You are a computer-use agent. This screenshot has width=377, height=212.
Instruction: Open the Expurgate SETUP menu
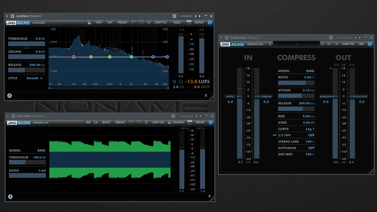point(200,122)
